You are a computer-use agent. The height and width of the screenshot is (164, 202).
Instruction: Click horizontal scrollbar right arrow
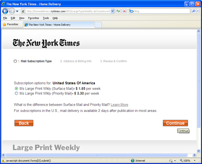194,155
